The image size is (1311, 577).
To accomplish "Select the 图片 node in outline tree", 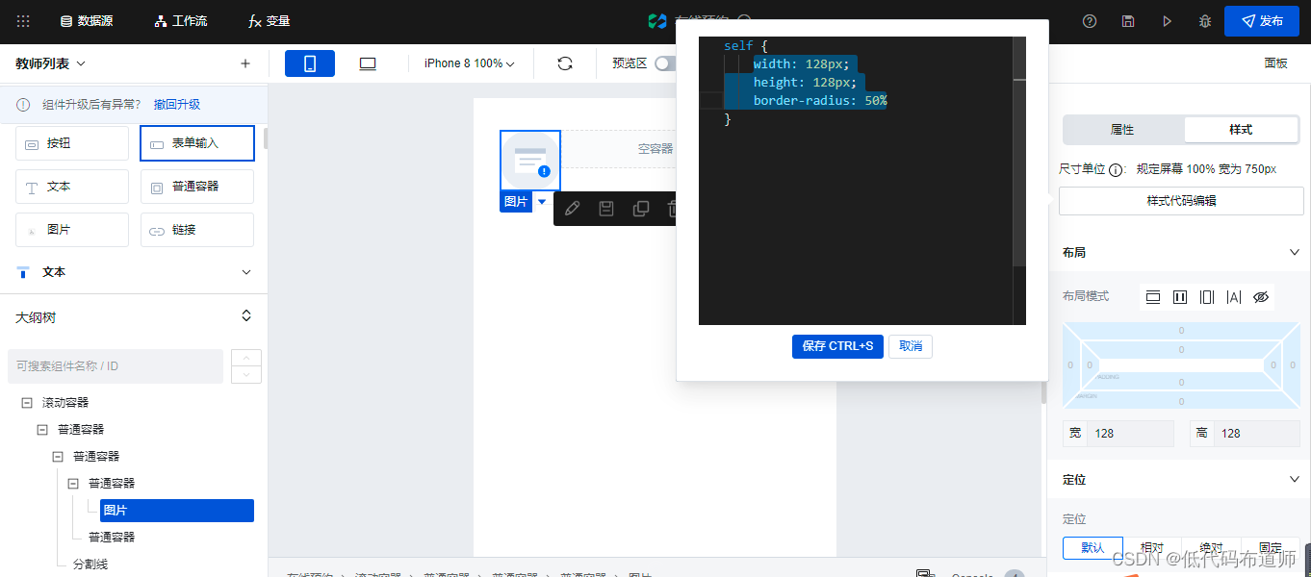I will pyautogui.click(x=177, y=511).
